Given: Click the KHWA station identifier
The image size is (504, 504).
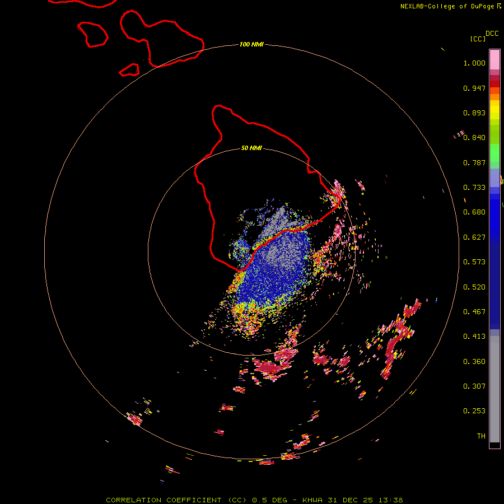Looking at the screenshot, I should (x=312, y=500).
